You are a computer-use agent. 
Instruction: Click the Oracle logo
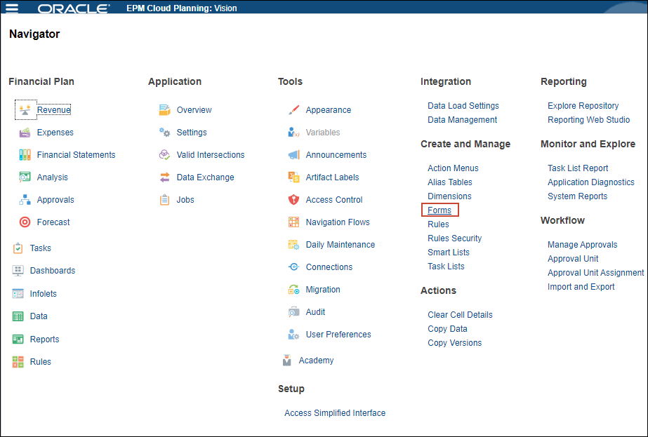tap(74, 8)
